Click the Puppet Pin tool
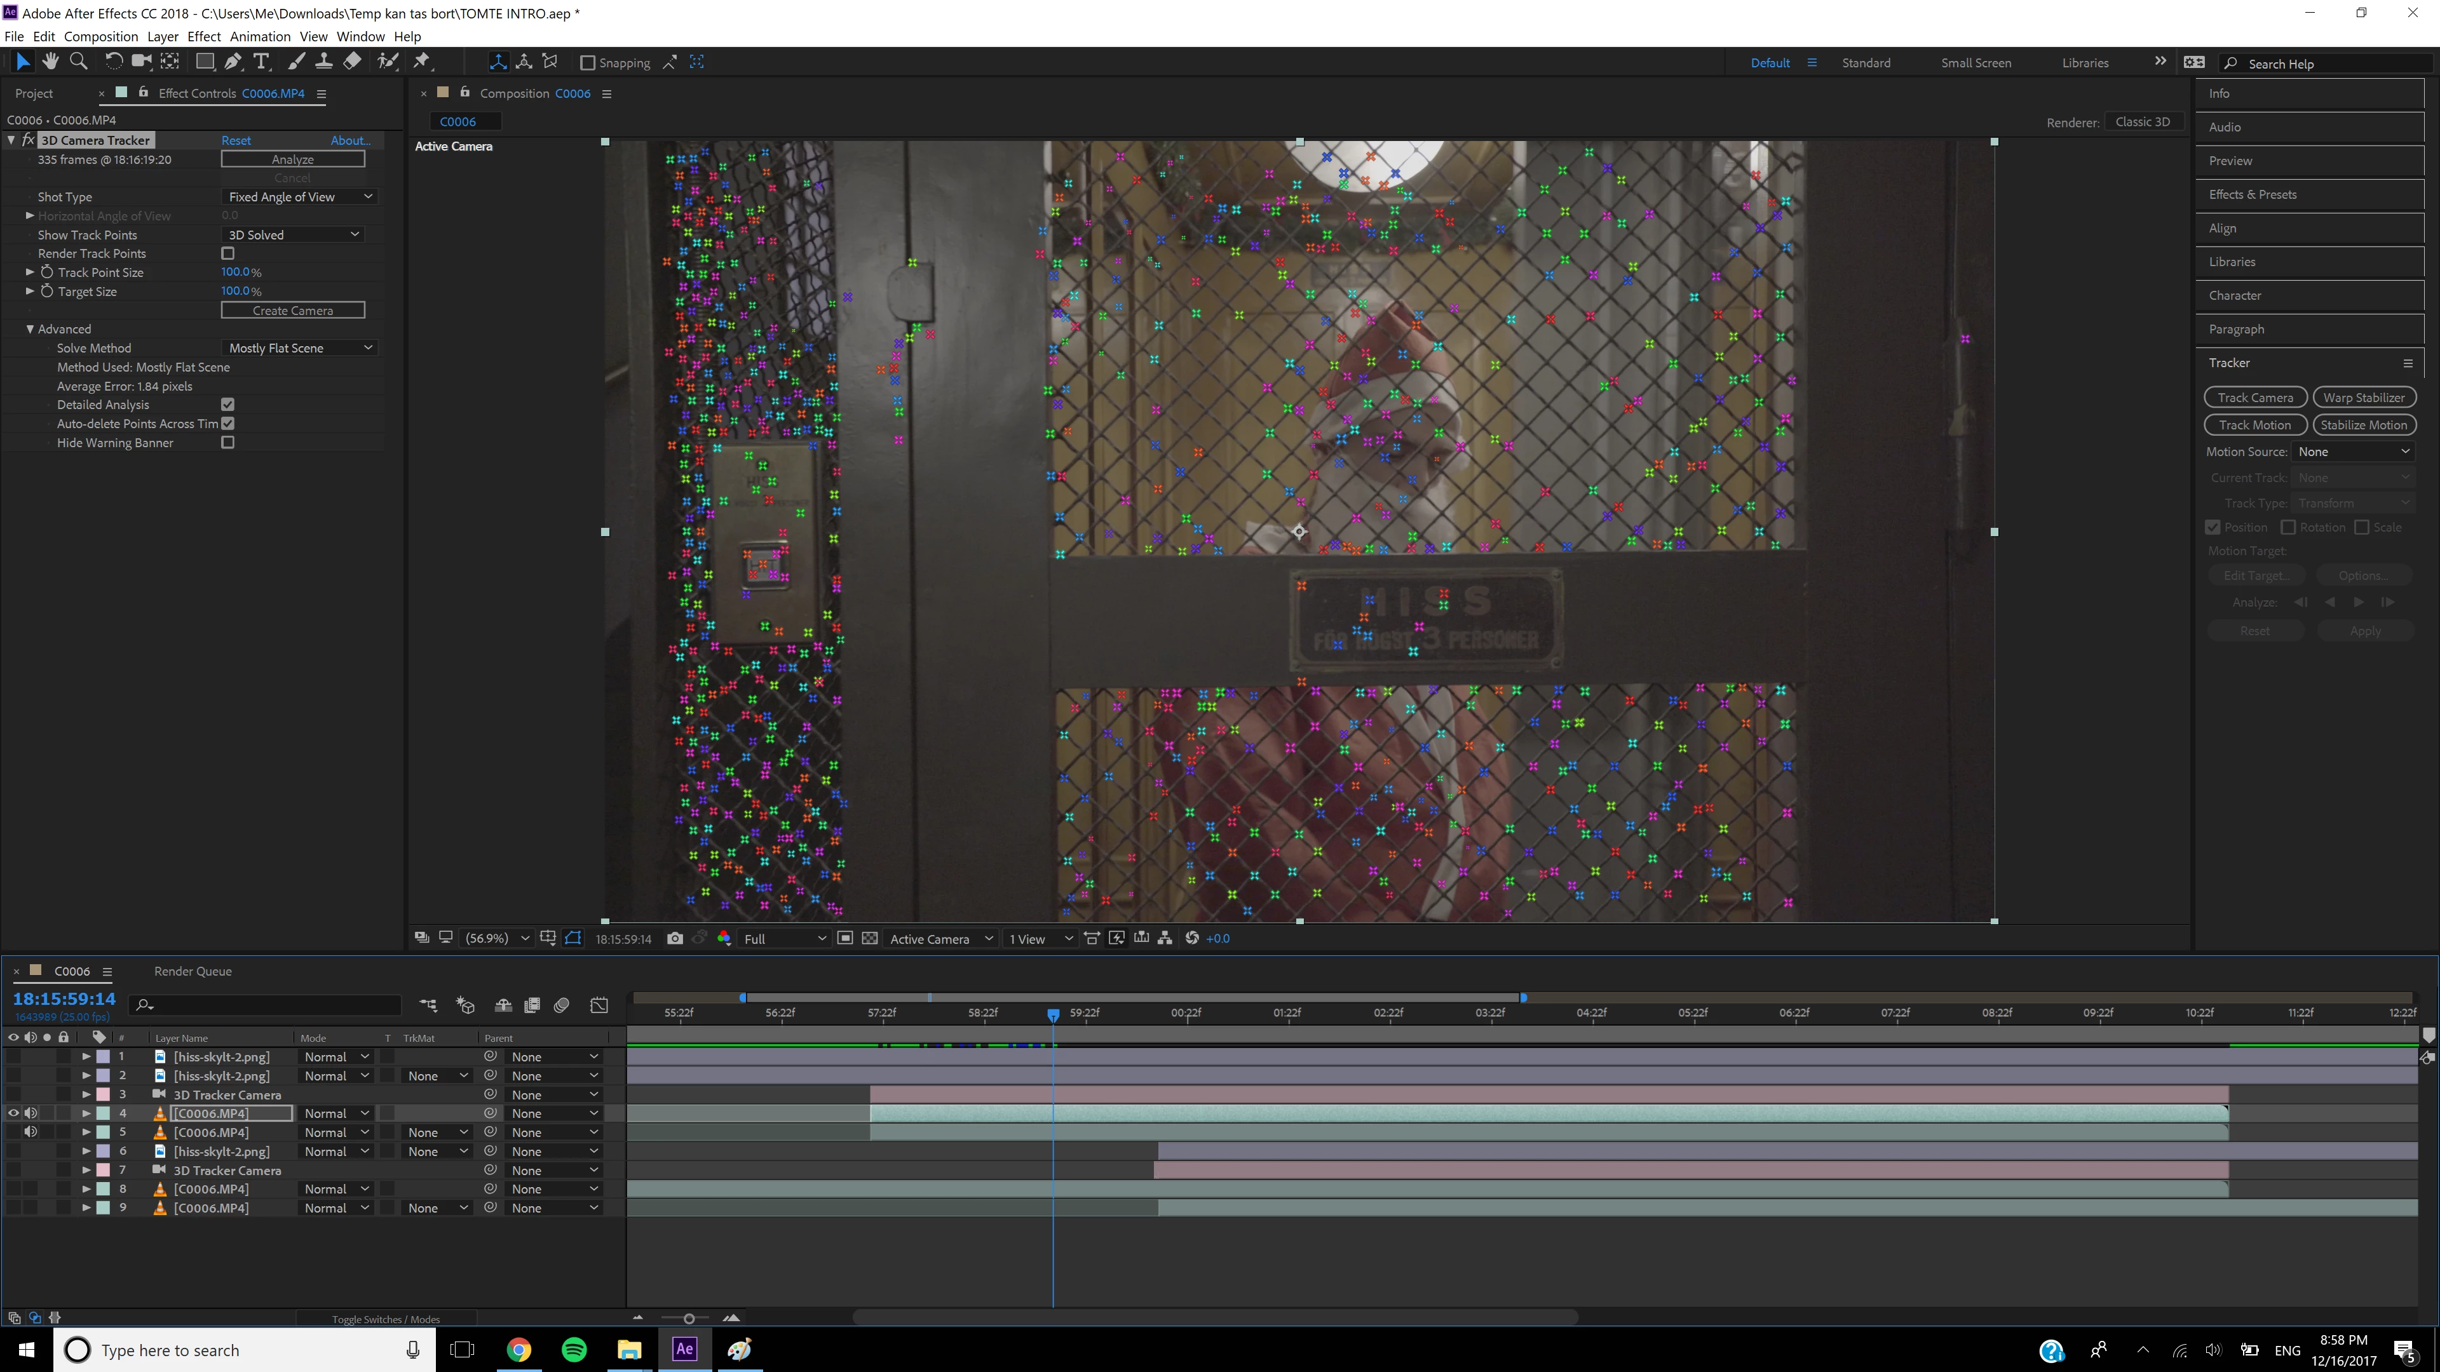 pos(421,62)
